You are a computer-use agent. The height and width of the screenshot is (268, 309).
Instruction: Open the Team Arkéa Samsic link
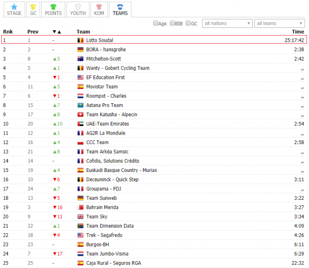click(x=107, y=152)
